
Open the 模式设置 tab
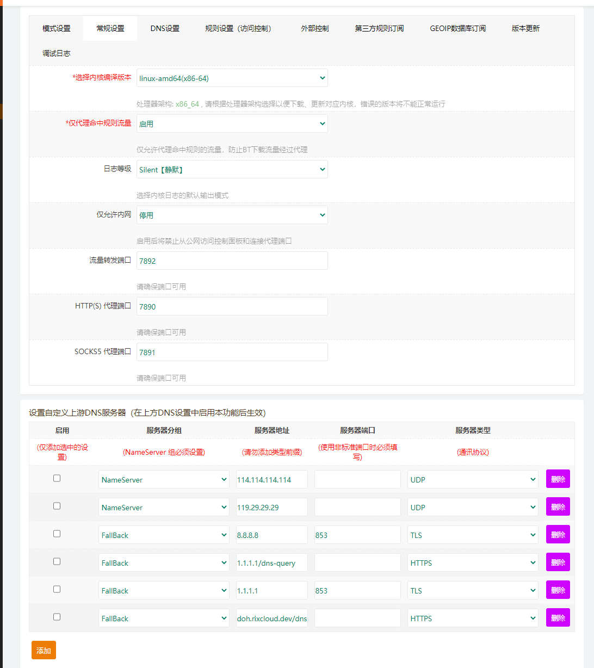(56, 28)
